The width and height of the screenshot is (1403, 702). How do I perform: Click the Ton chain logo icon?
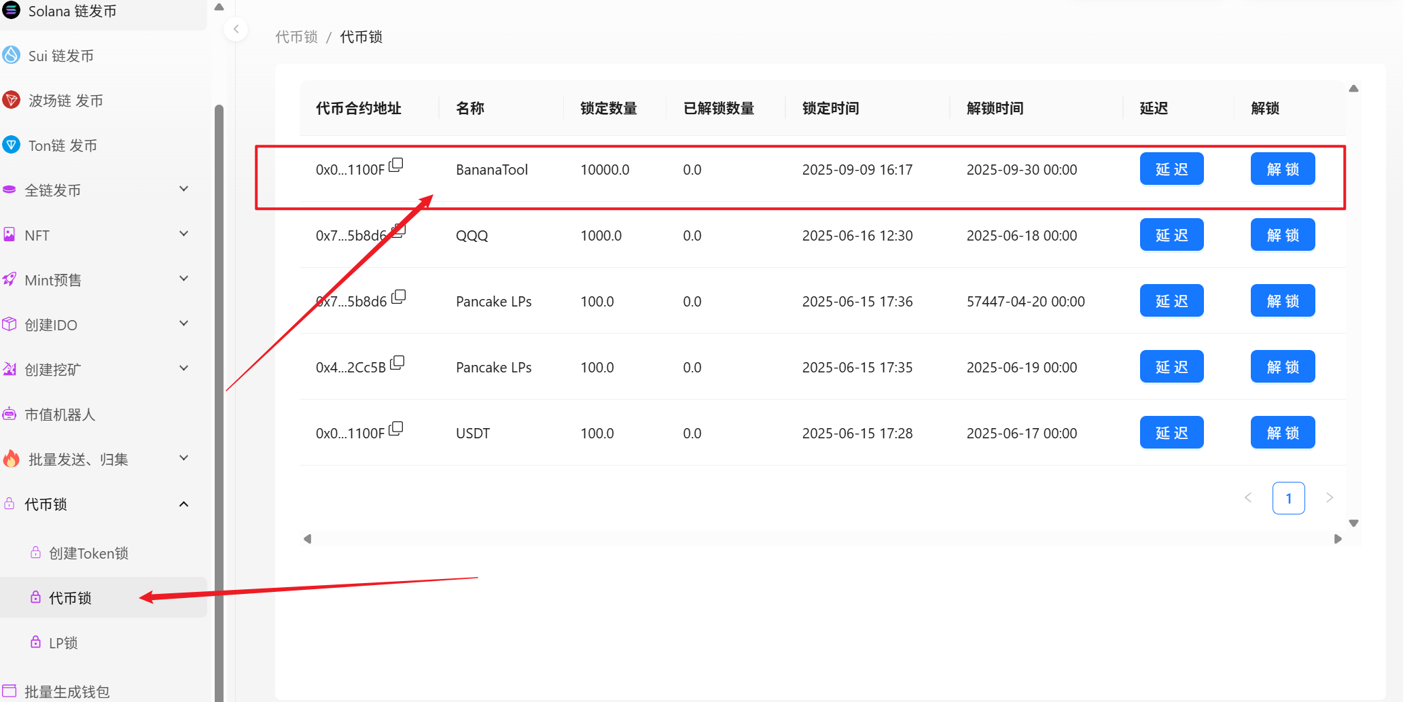[x=12, y=145]
